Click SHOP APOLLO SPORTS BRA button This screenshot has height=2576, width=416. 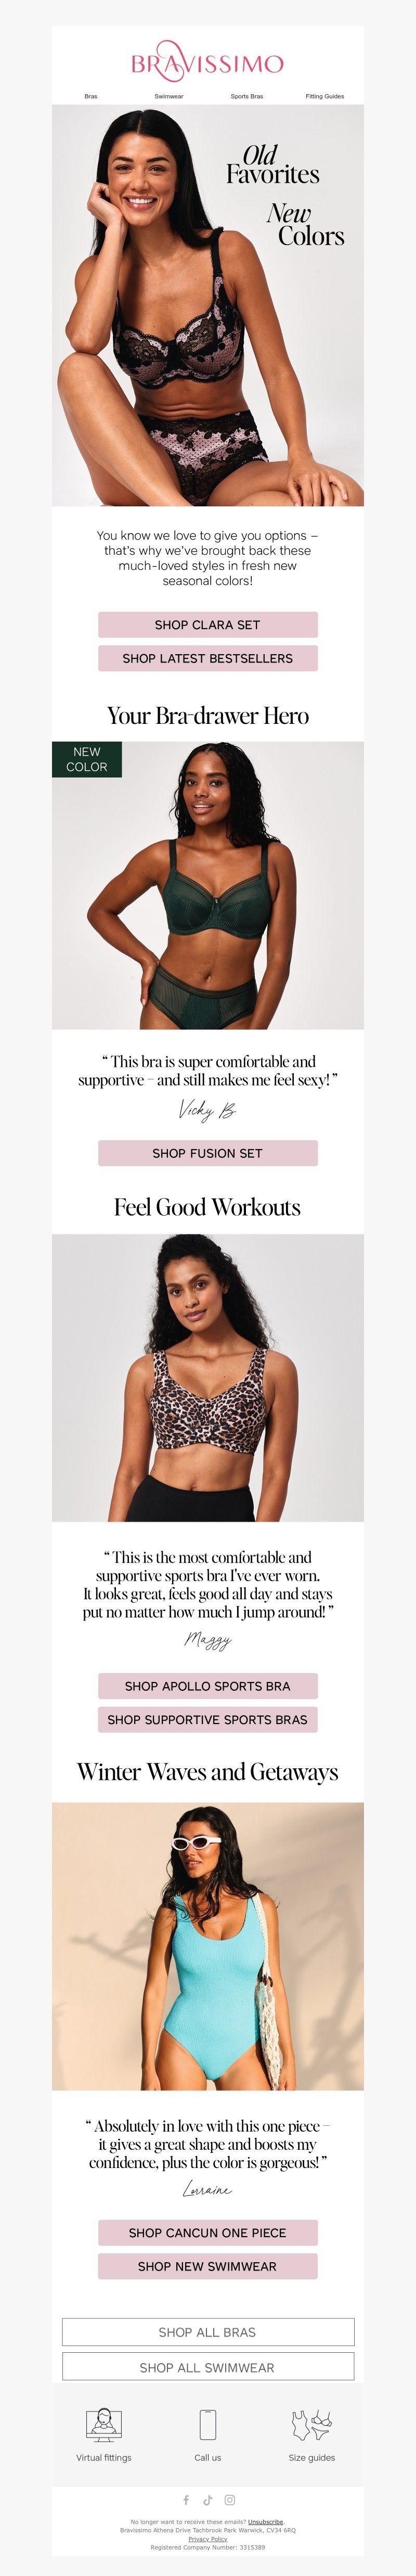click(208, 1686)
